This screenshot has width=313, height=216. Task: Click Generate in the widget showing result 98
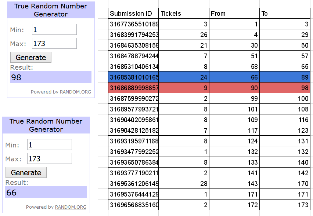click(31, 58)
